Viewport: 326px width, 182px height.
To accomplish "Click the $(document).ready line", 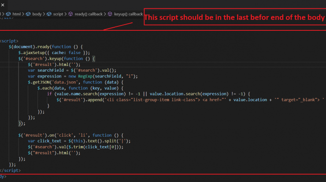I will [46, 47].
